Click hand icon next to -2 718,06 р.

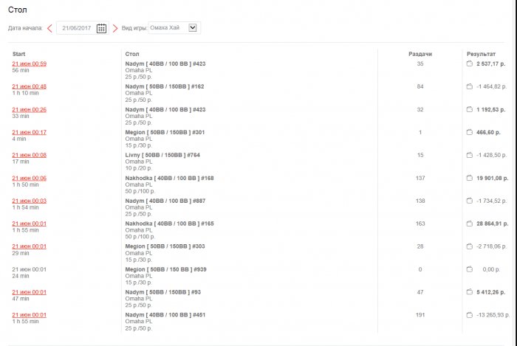pyautogui.click(x=470, y=246)
